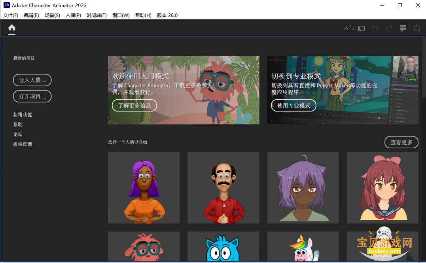The image size is (426, 263).
Task: Select the red-haired schoolgirl puppet
Action: (382, 188)
